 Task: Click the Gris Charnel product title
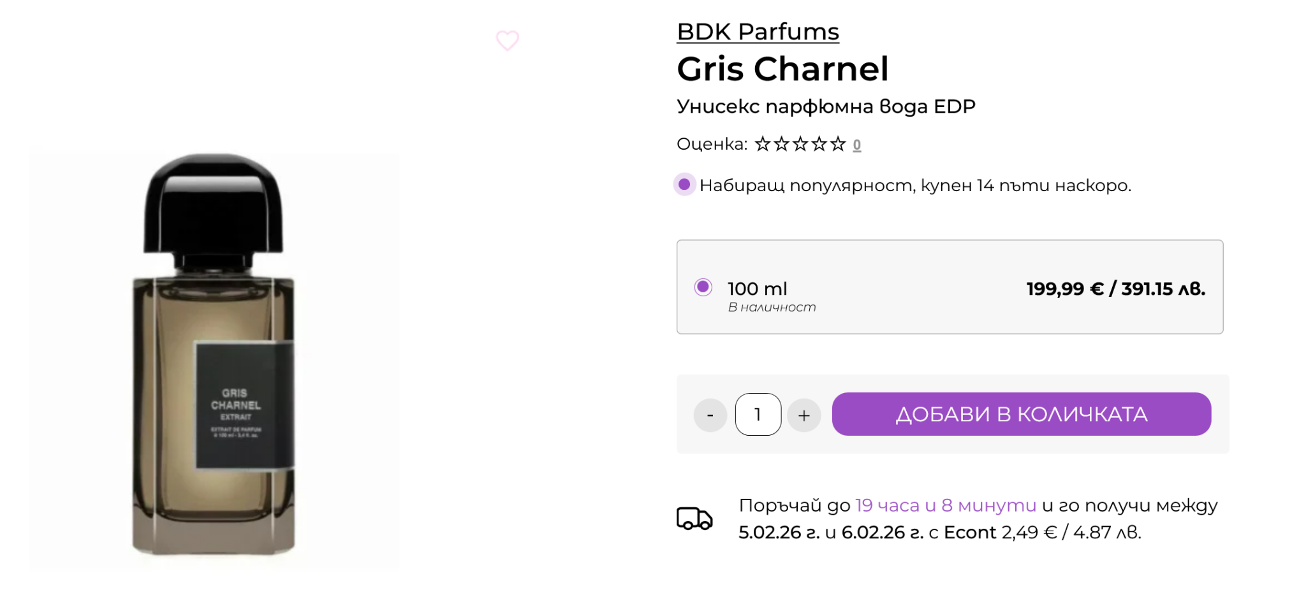pos(782,69)
